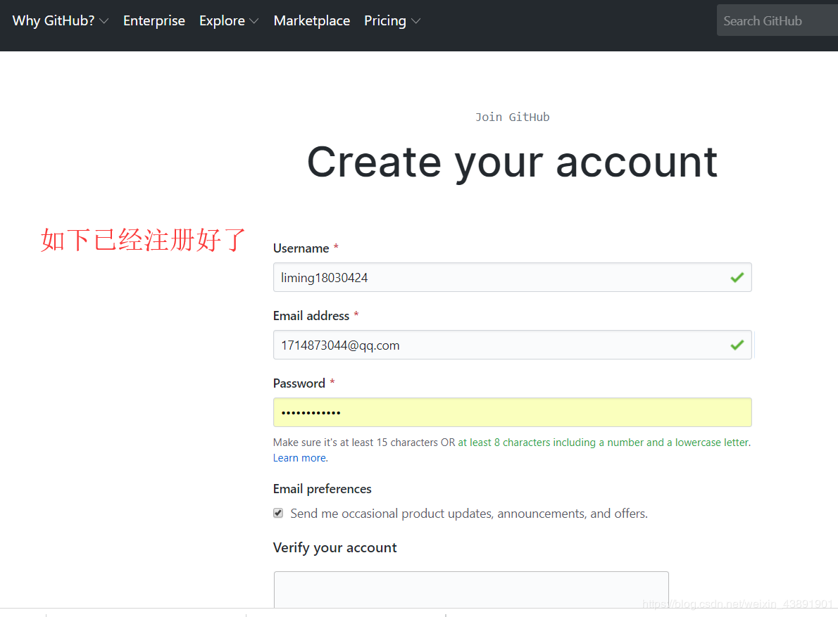The width and height of the screenshot is (838, 617).
Task: Open the Explore dropdown menu
Action: tap(229, 21)
